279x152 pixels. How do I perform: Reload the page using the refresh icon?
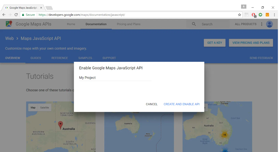[16, 15]
